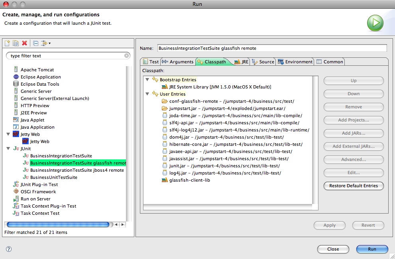Select the JRE System Library entry
The width and height of the screenshot is (395, 259).
[x=217, y=87]
